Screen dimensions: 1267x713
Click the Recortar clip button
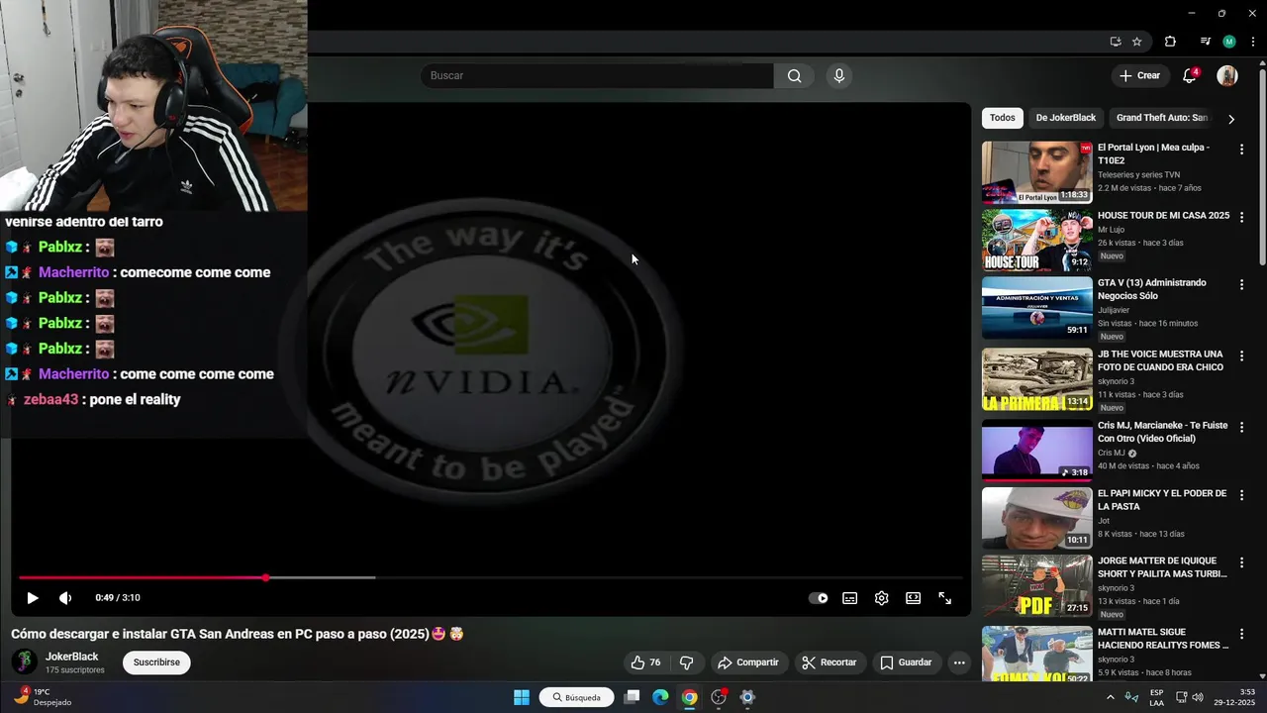point(829,662)
